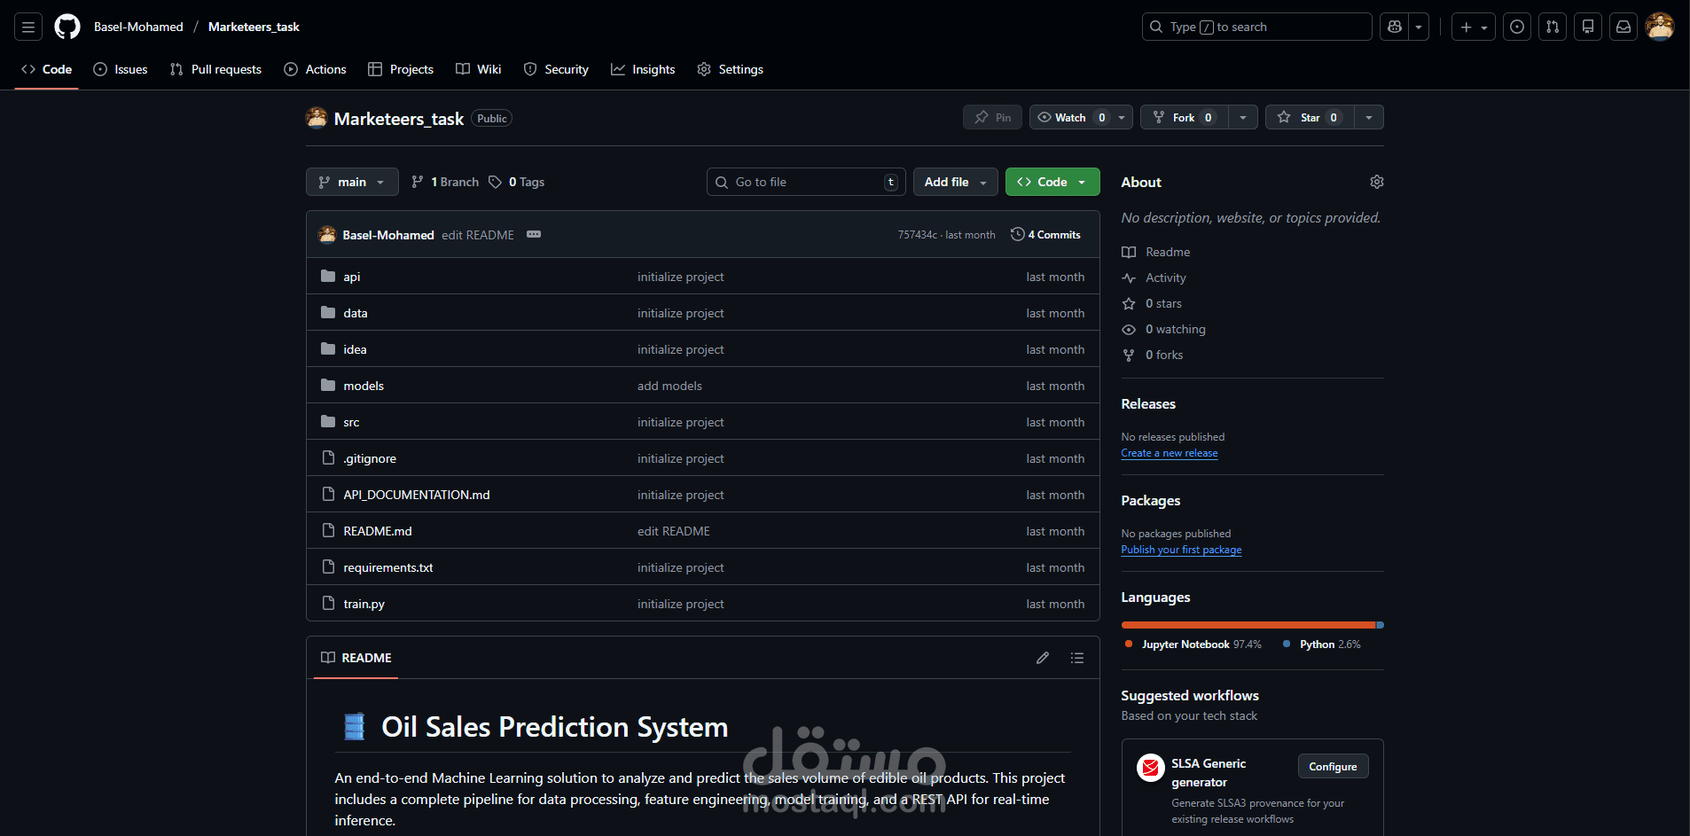
Task: Open notifications inbox icon
Action: 1623,27
